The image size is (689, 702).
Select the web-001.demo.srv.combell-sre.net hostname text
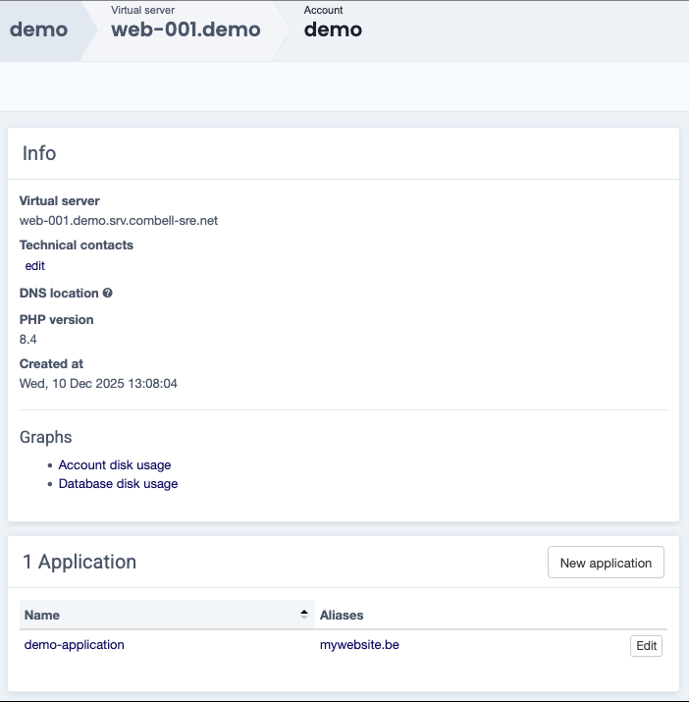pyautogui.click(x=119, y=221)
